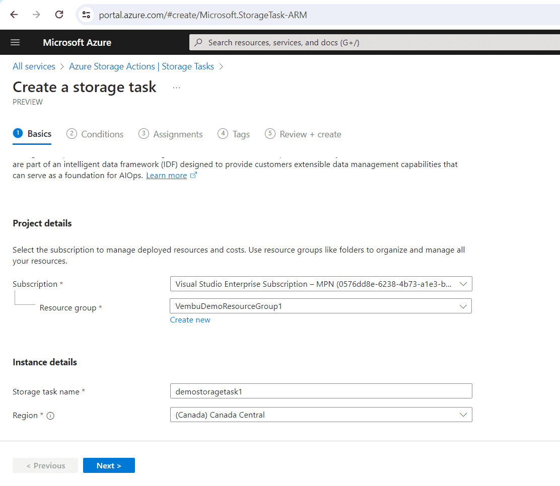Viewport: 560px width, 486px height.
Task: Click the < Previous button
Action: pos(45,465)
